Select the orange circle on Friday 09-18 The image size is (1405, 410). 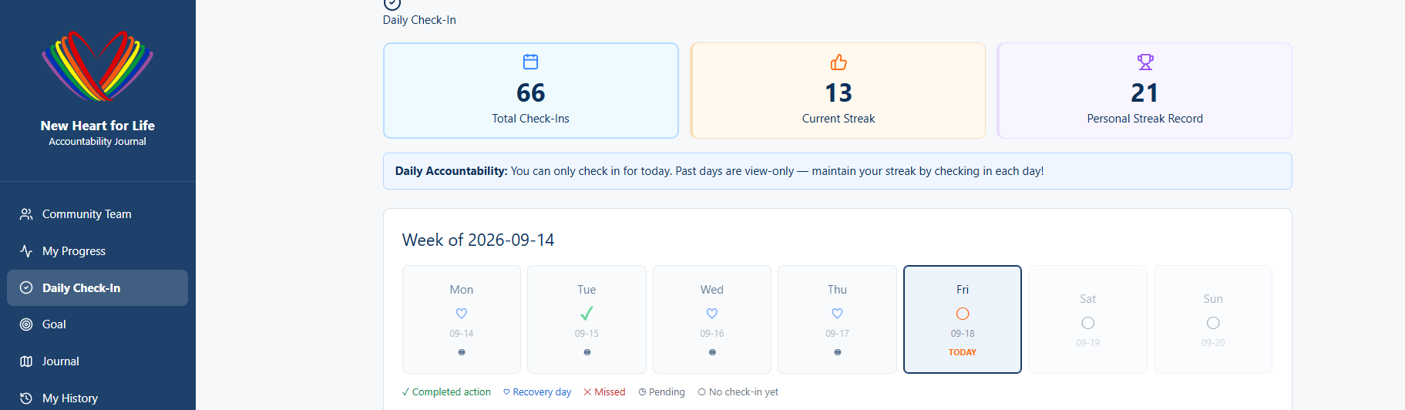(963, 314)
